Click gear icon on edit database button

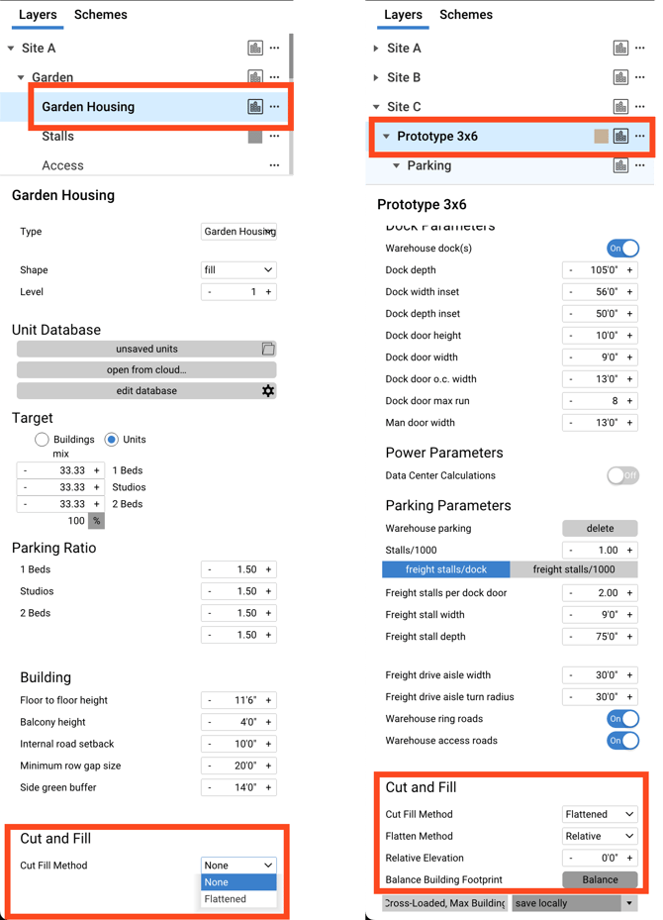click(x=268, y=391)
